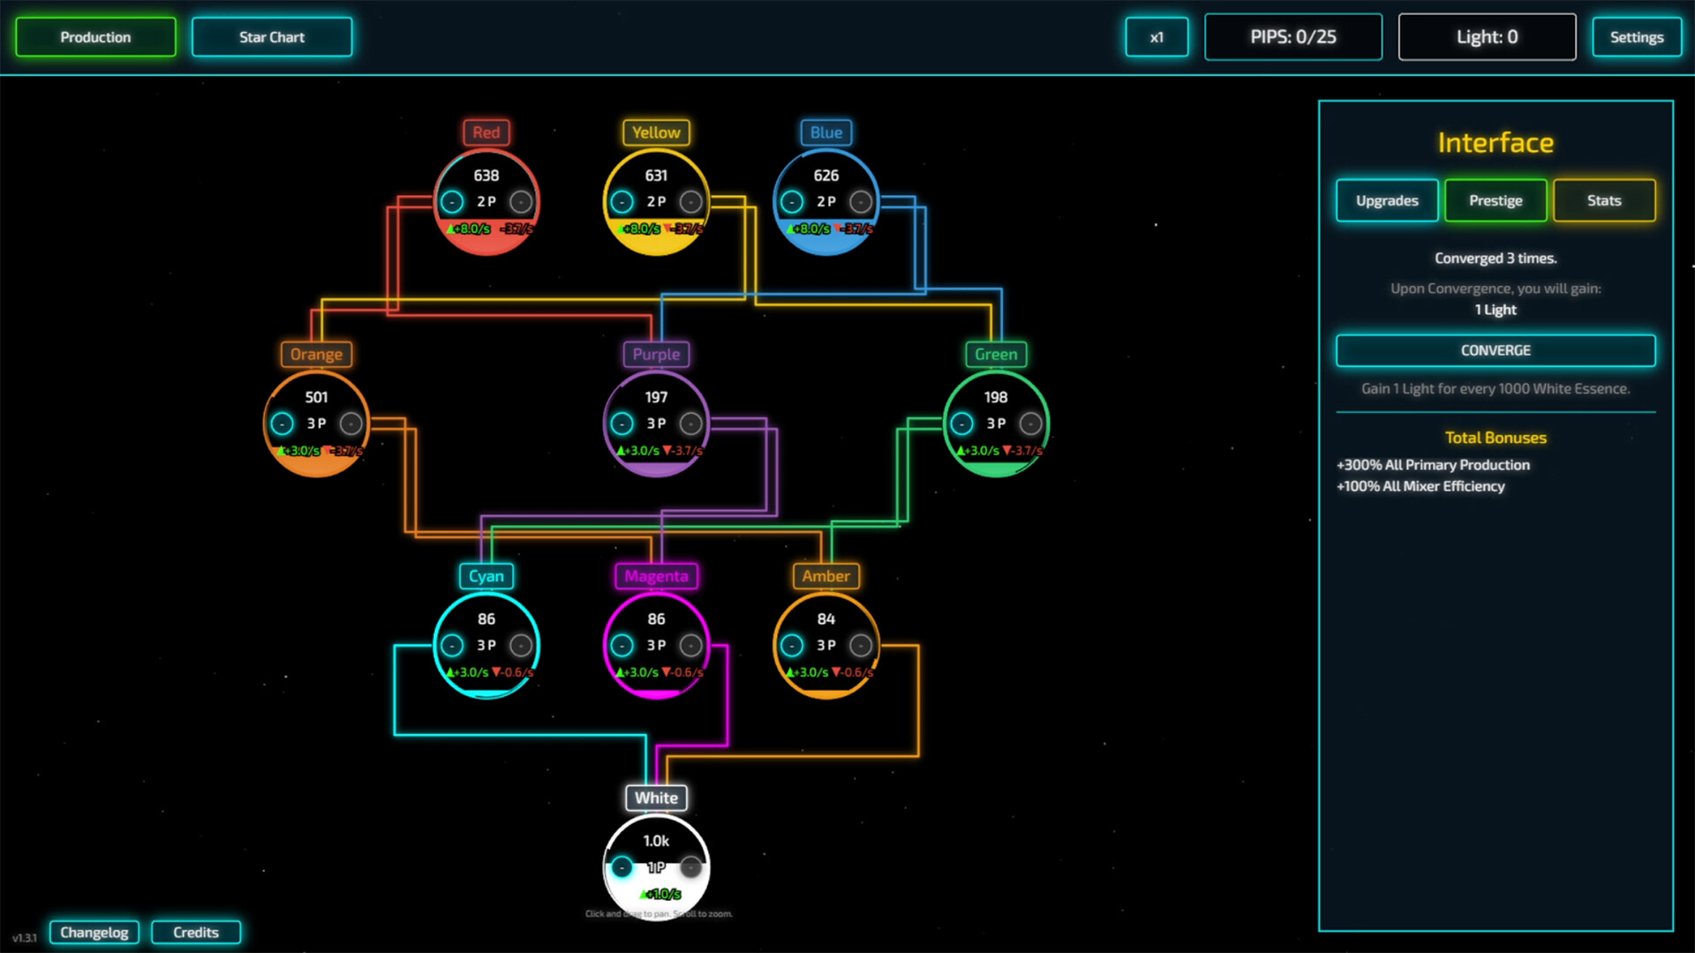Click the plus pip button on the Green node
1695x953 pixels.
(1029, 424)
